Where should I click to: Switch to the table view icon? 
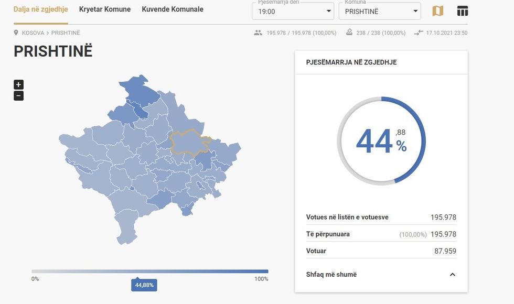[462, 11]
